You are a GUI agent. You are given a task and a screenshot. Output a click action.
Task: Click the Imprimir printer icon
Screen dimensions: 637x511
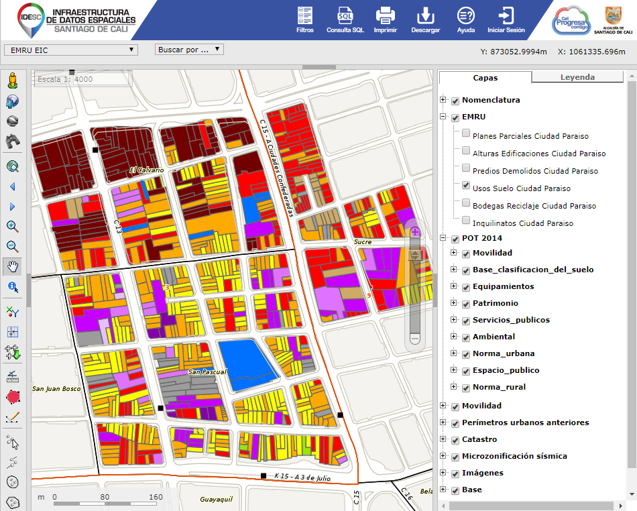tap(385, 19)
